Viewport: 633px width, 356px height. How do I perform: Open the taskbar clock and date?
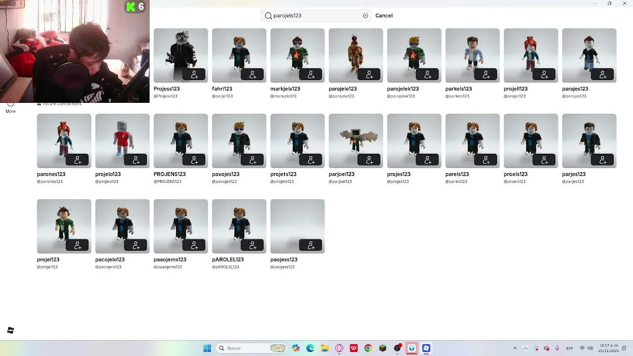point(609,348)
